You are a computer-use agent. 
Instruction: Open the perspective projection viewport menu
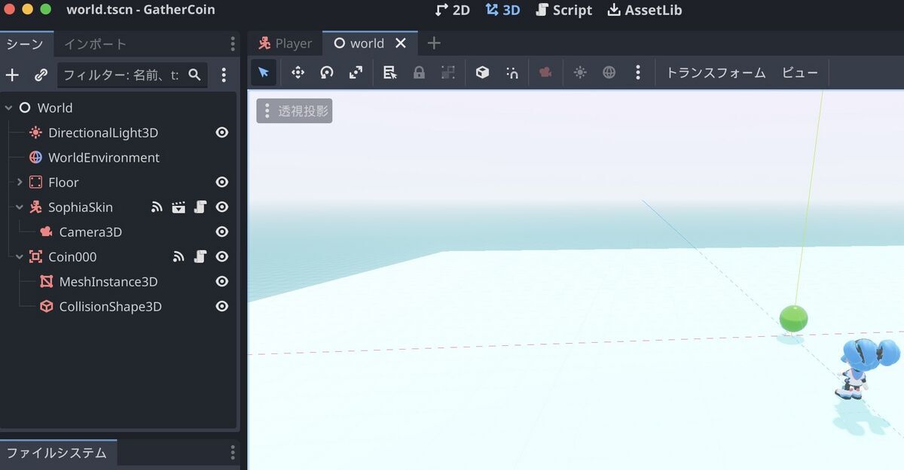click(294, 110)
